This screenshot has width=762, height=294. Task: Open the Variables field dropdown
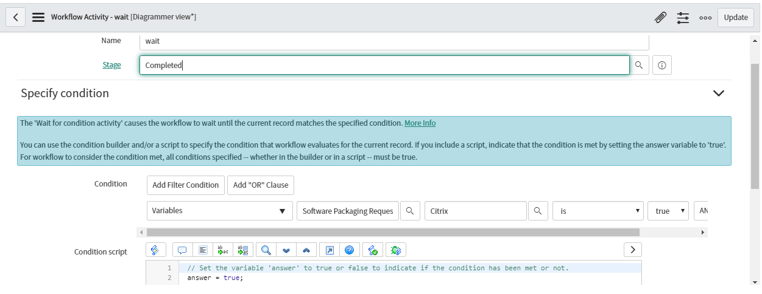pyautogui.click(x=220, y=211)
